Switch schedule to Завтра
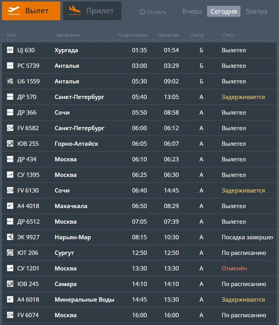 point(256,11)
